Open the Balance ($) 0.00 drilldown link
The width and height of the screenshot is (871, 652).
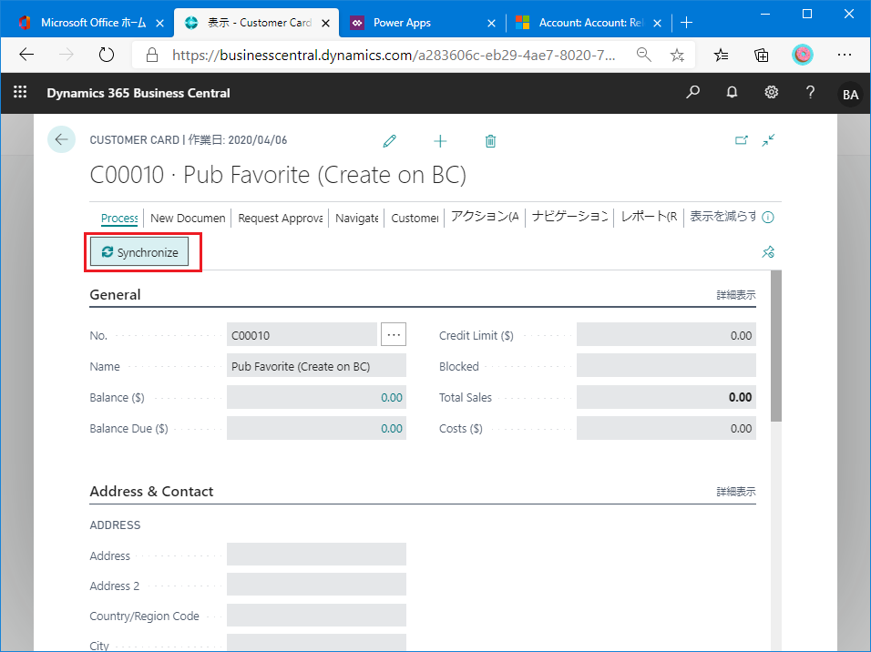[392, 397]
